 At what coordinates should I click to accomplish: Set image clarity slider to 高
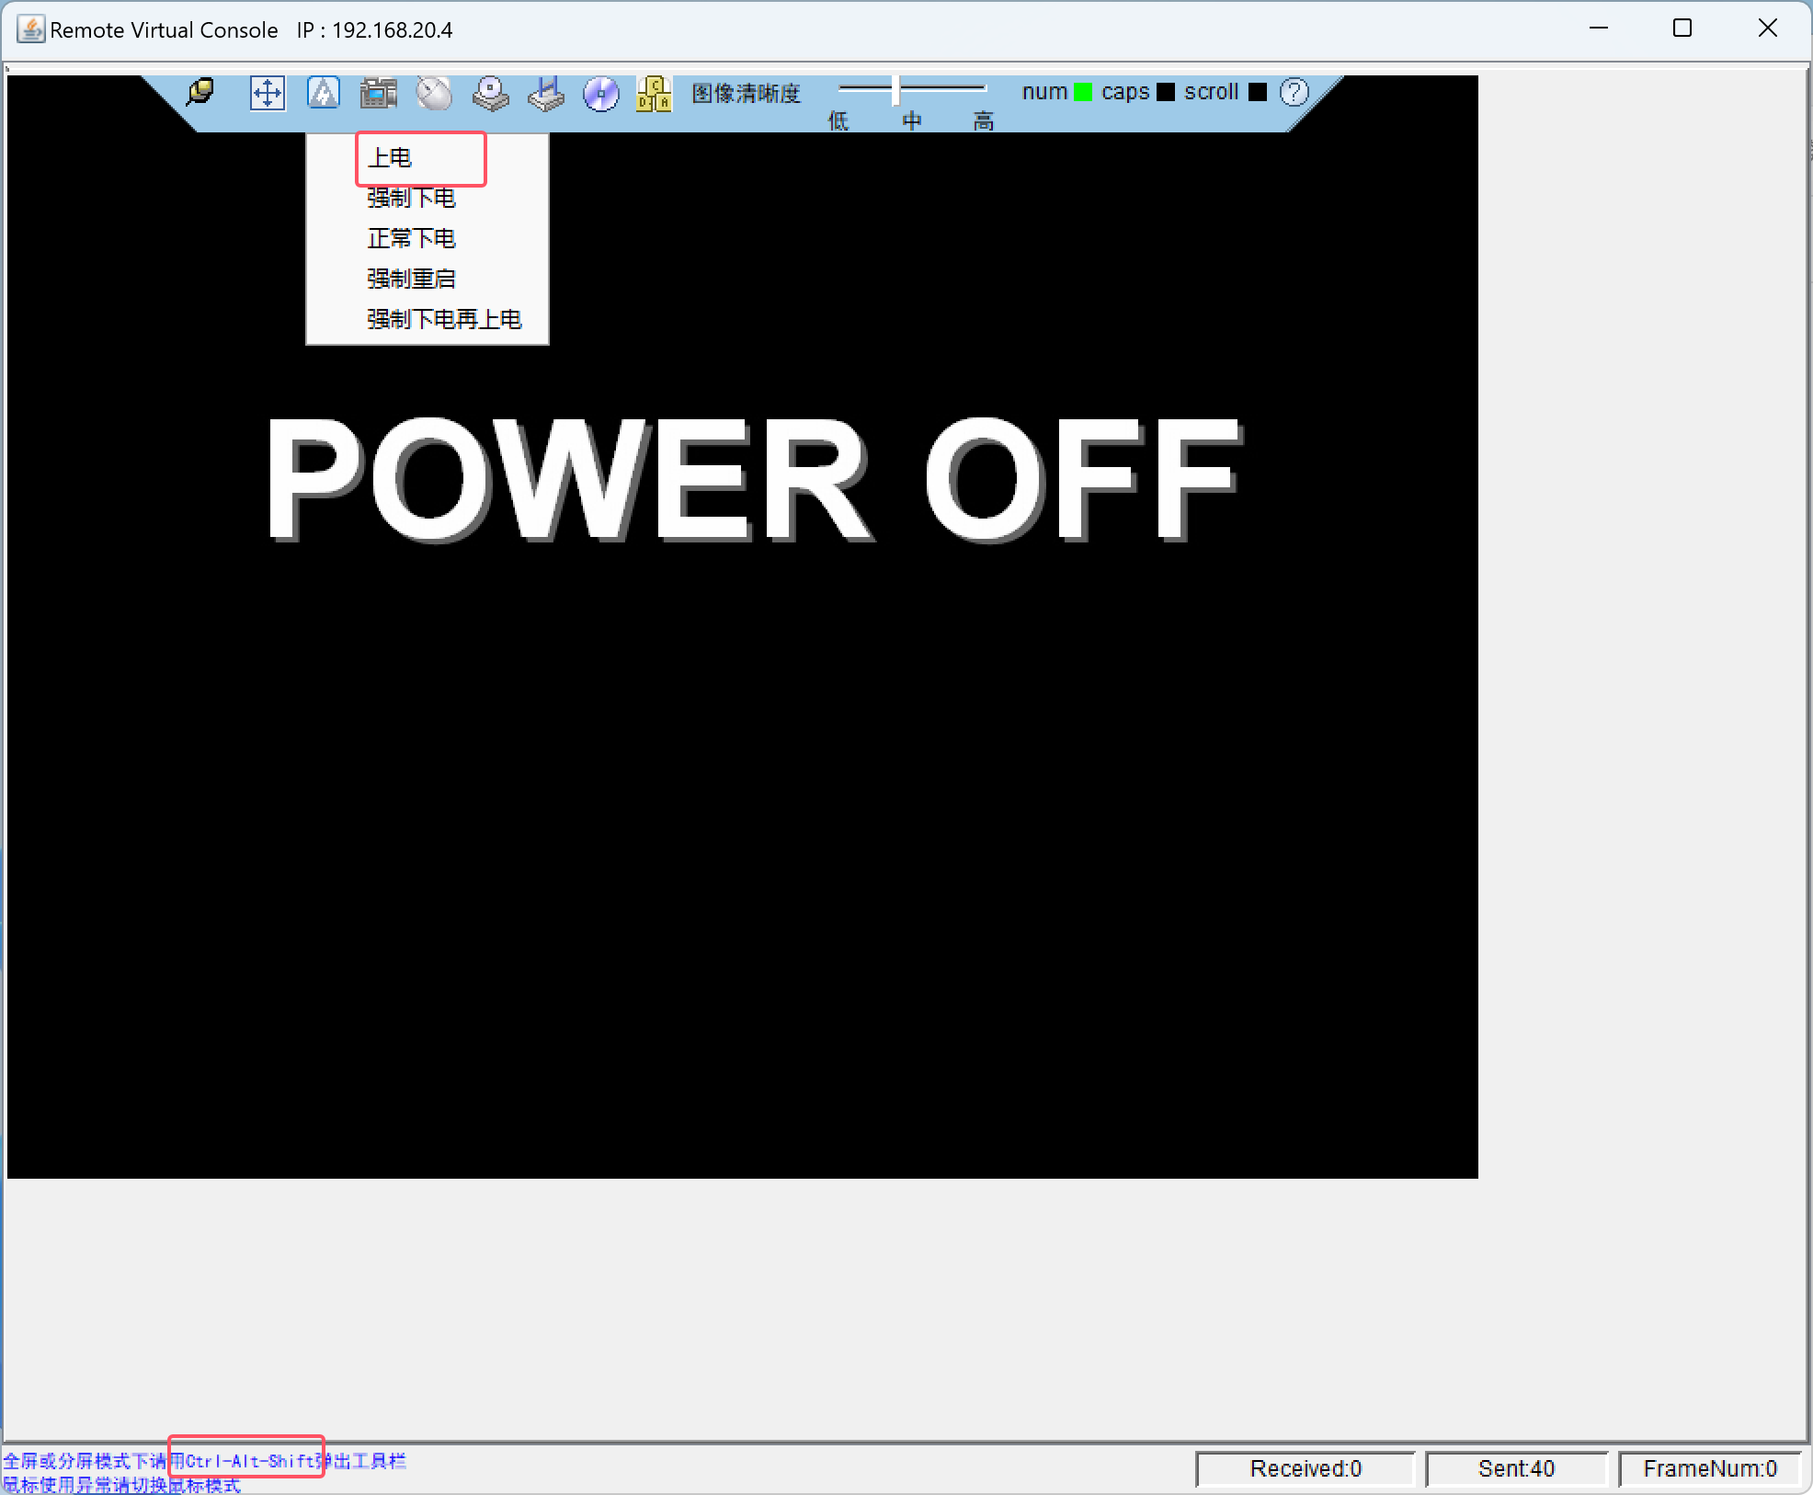click(x=984, y=89)
